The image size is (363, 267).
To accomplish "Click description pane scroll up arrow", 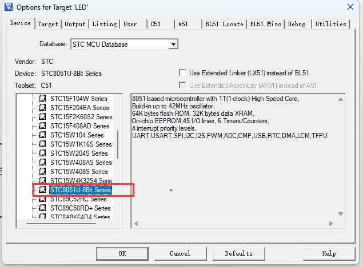I will pos(341,99).
